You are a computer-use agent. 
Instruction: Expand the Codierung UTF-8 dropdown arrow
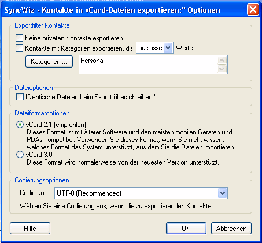[x=223, y=193]
